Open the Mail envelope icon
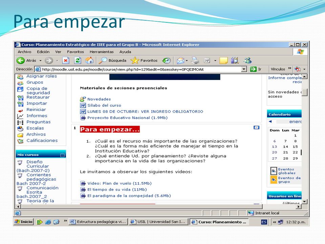The width and height of the screenshot is (325, 244). click(180, 61)
